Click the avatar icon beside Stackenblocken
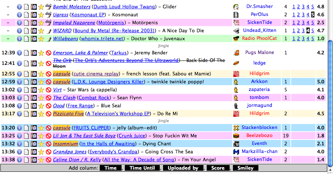The width and height of the screenshot is (333, 174). point(236,128)
